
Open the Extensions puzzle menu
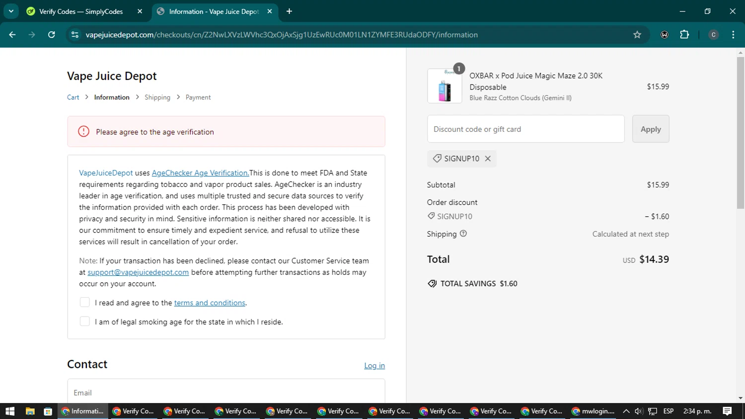tap(684, 35)
